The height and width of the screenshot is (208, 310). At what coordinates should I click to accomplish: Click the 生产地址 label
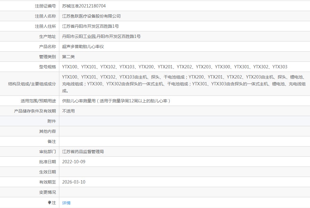(47, 36)
